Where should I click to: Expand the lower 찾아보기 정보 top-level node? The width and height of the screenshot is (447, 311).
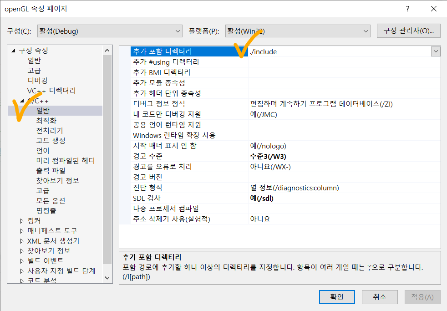[x=22, y=251]
